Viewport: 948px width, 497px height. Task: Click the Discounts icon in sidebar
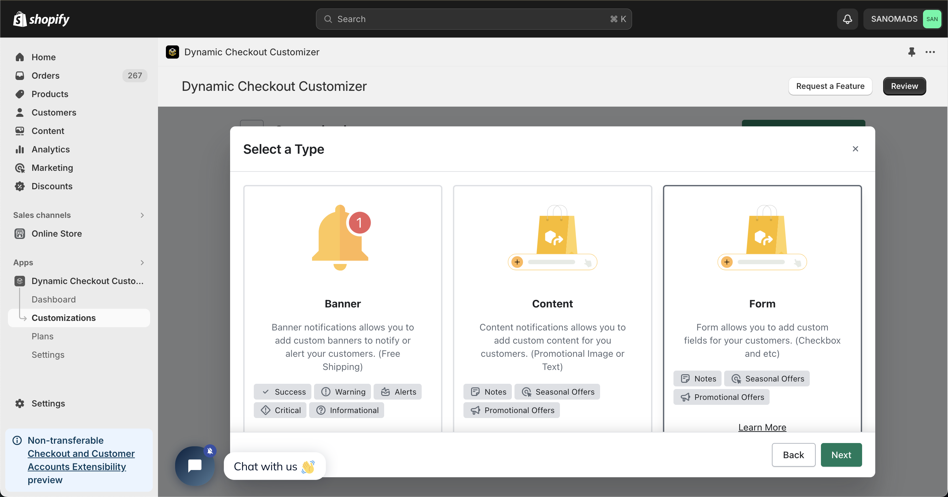[x=20, y=186]
